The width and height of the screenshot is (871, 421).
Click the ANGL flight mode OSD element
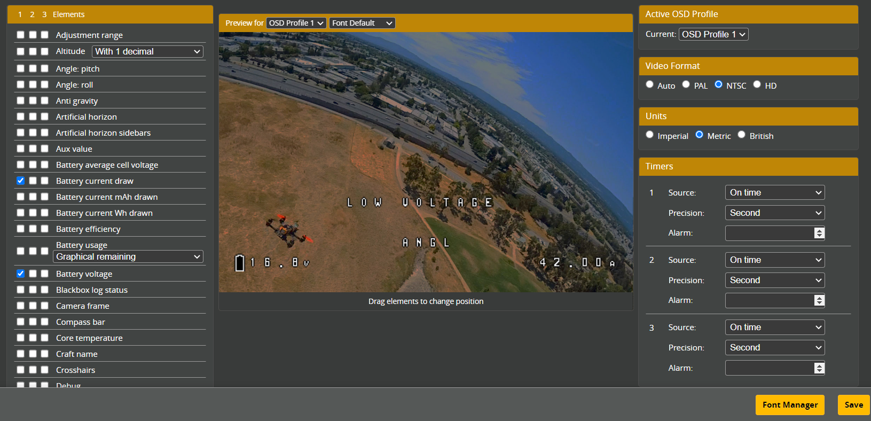coord(426,243)
